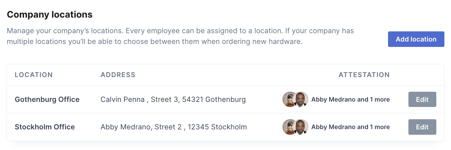Select the Stockholm address text
The image size is (451, 150).
coord(174,127)
